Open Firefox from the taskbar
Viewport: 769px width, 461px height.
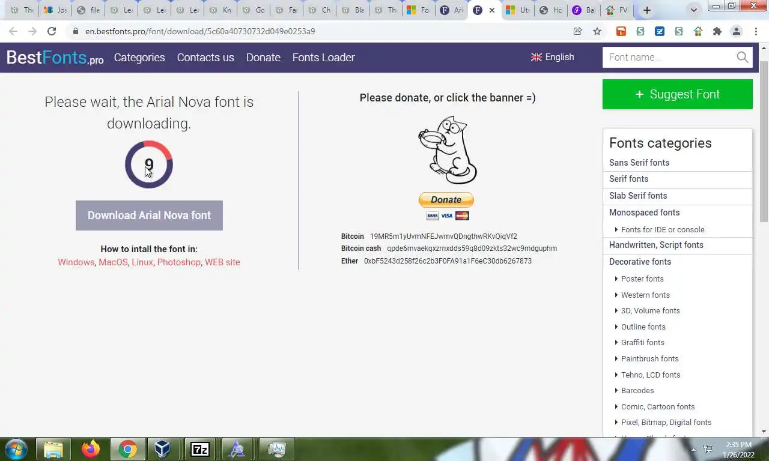tap(91, 449)
